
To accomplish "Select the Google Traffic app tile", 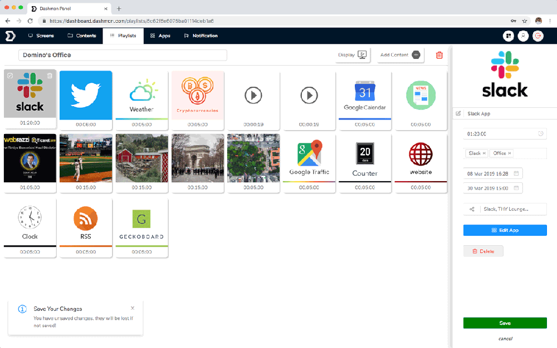I will [x=309, y=163].
